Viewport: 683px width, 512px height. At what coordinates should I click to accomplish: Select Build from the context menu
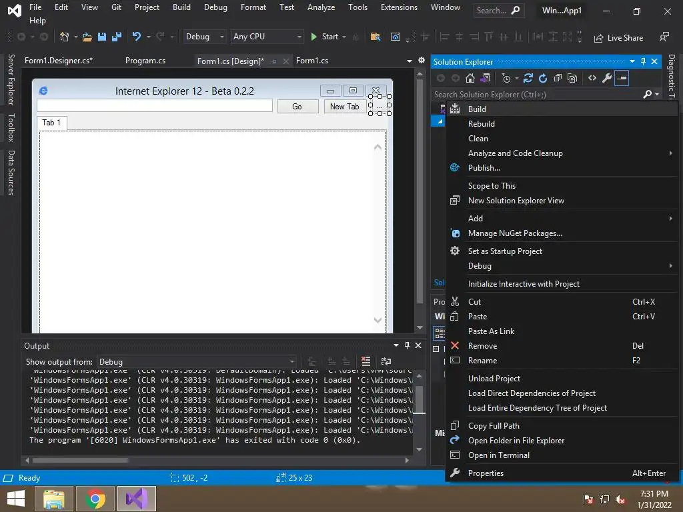tap(562, 109)
